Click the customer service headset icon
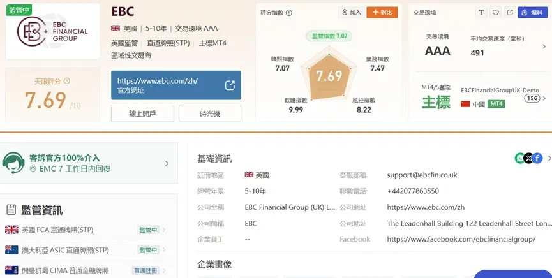The width and height of the screenshot is (552, 278). coord(13,163)
